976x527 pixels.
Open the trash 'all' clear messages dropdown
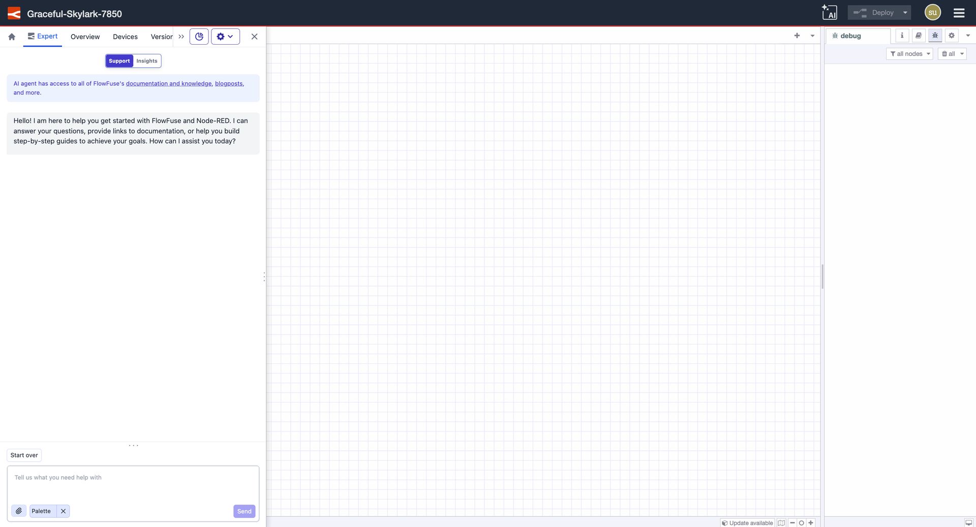click(x=952, y=53)
